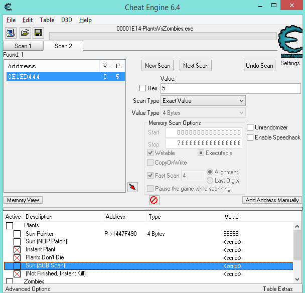The image size is (305, 293).
Task: Click the Cheat Engine Settings logo
Action: click(289, 44)
